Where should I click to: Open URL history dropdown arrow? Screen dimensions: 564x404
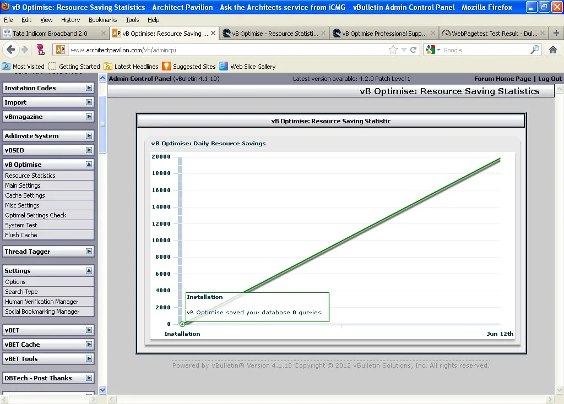[404, 50]
